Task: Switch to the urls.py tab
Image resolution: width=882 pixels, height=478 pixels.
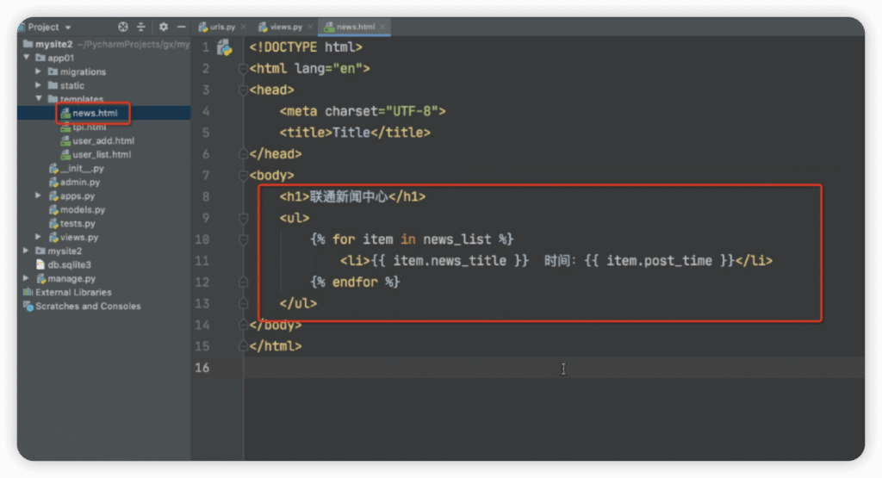Action: tap(221, 28)
